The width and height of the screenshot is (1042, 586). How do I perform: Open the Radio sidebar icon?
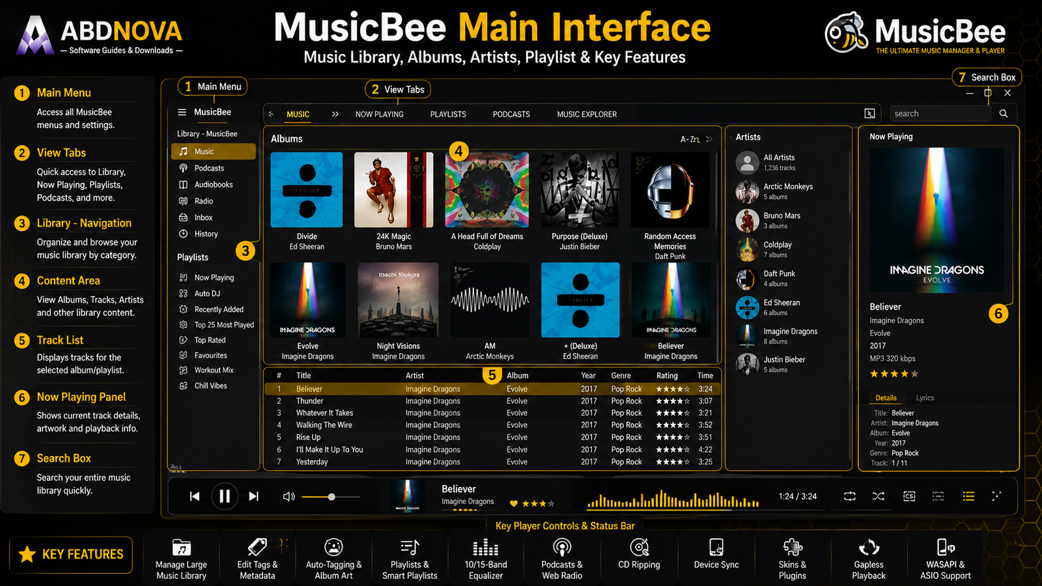point(184,201)
